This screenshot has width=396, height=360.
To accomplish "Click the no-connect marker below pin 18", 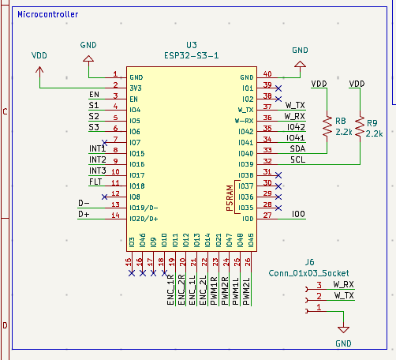I will tap(164, 273).
